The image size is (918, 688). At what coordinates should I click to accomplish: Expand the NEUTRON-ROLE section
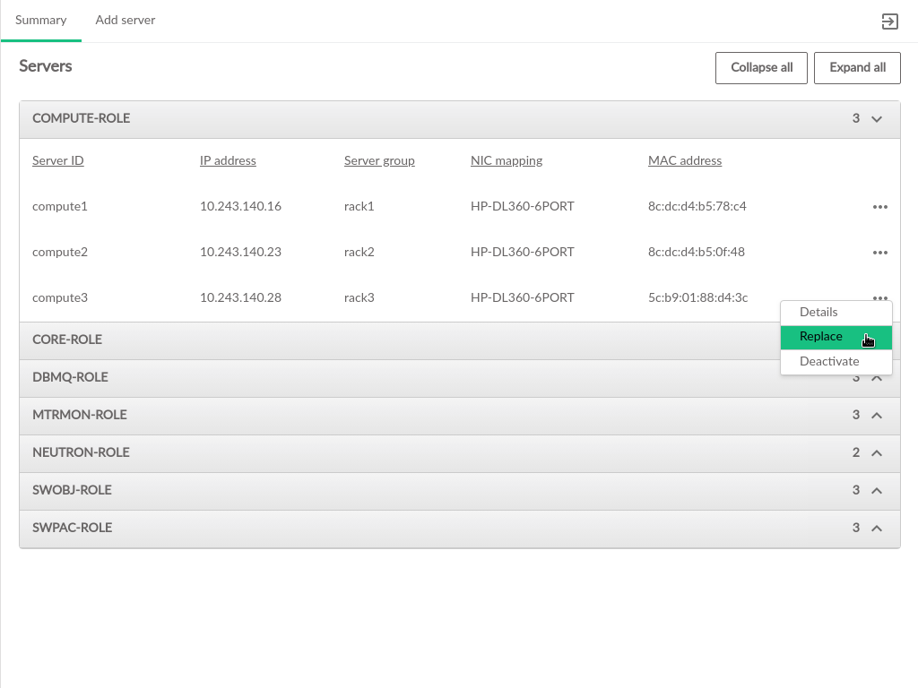[x=877, y=453]
